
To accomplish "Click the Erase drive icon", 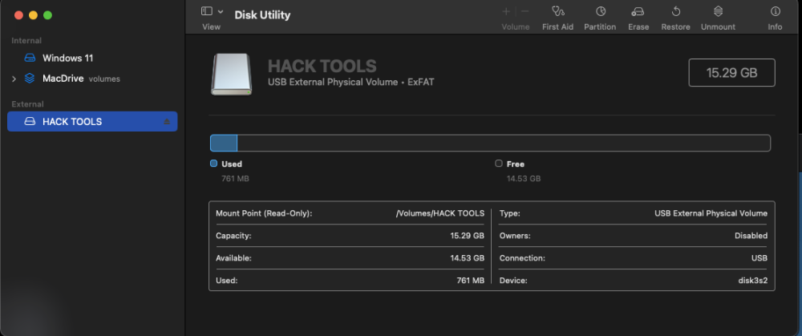I will click(638, 11).
